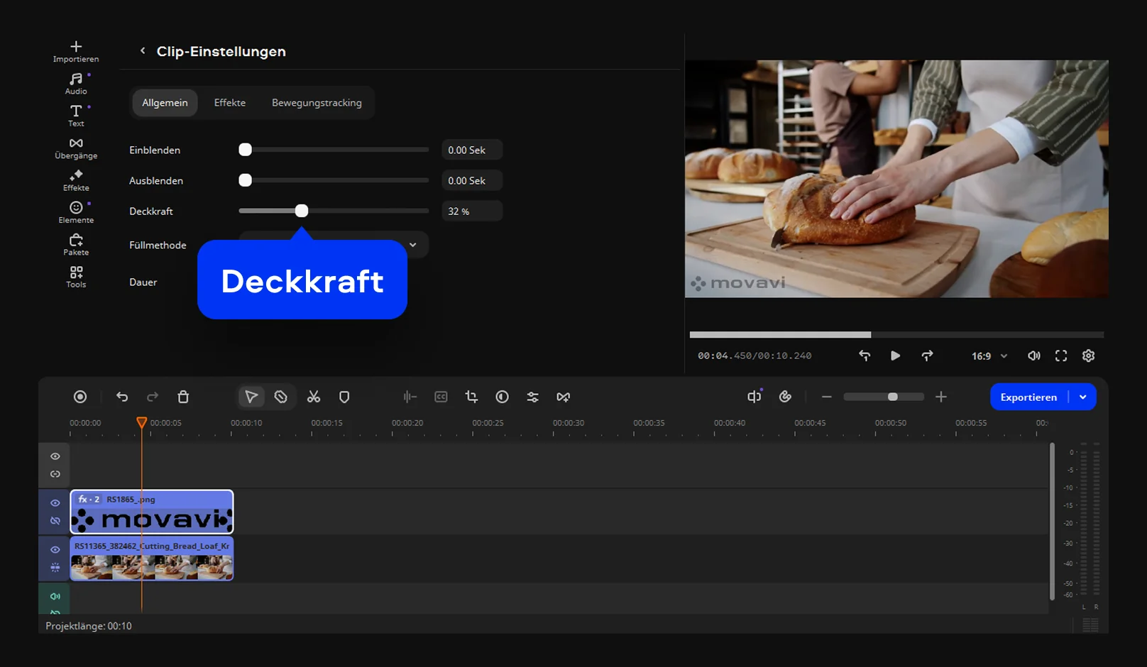This screenshot has width=1147, height=667.
Task: Adjust the Ausblenden slider handle
Action: point(245,180)
